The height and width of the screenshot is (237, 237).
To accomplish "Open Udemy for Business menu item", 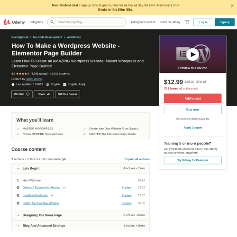I will [x=143, y=22].
